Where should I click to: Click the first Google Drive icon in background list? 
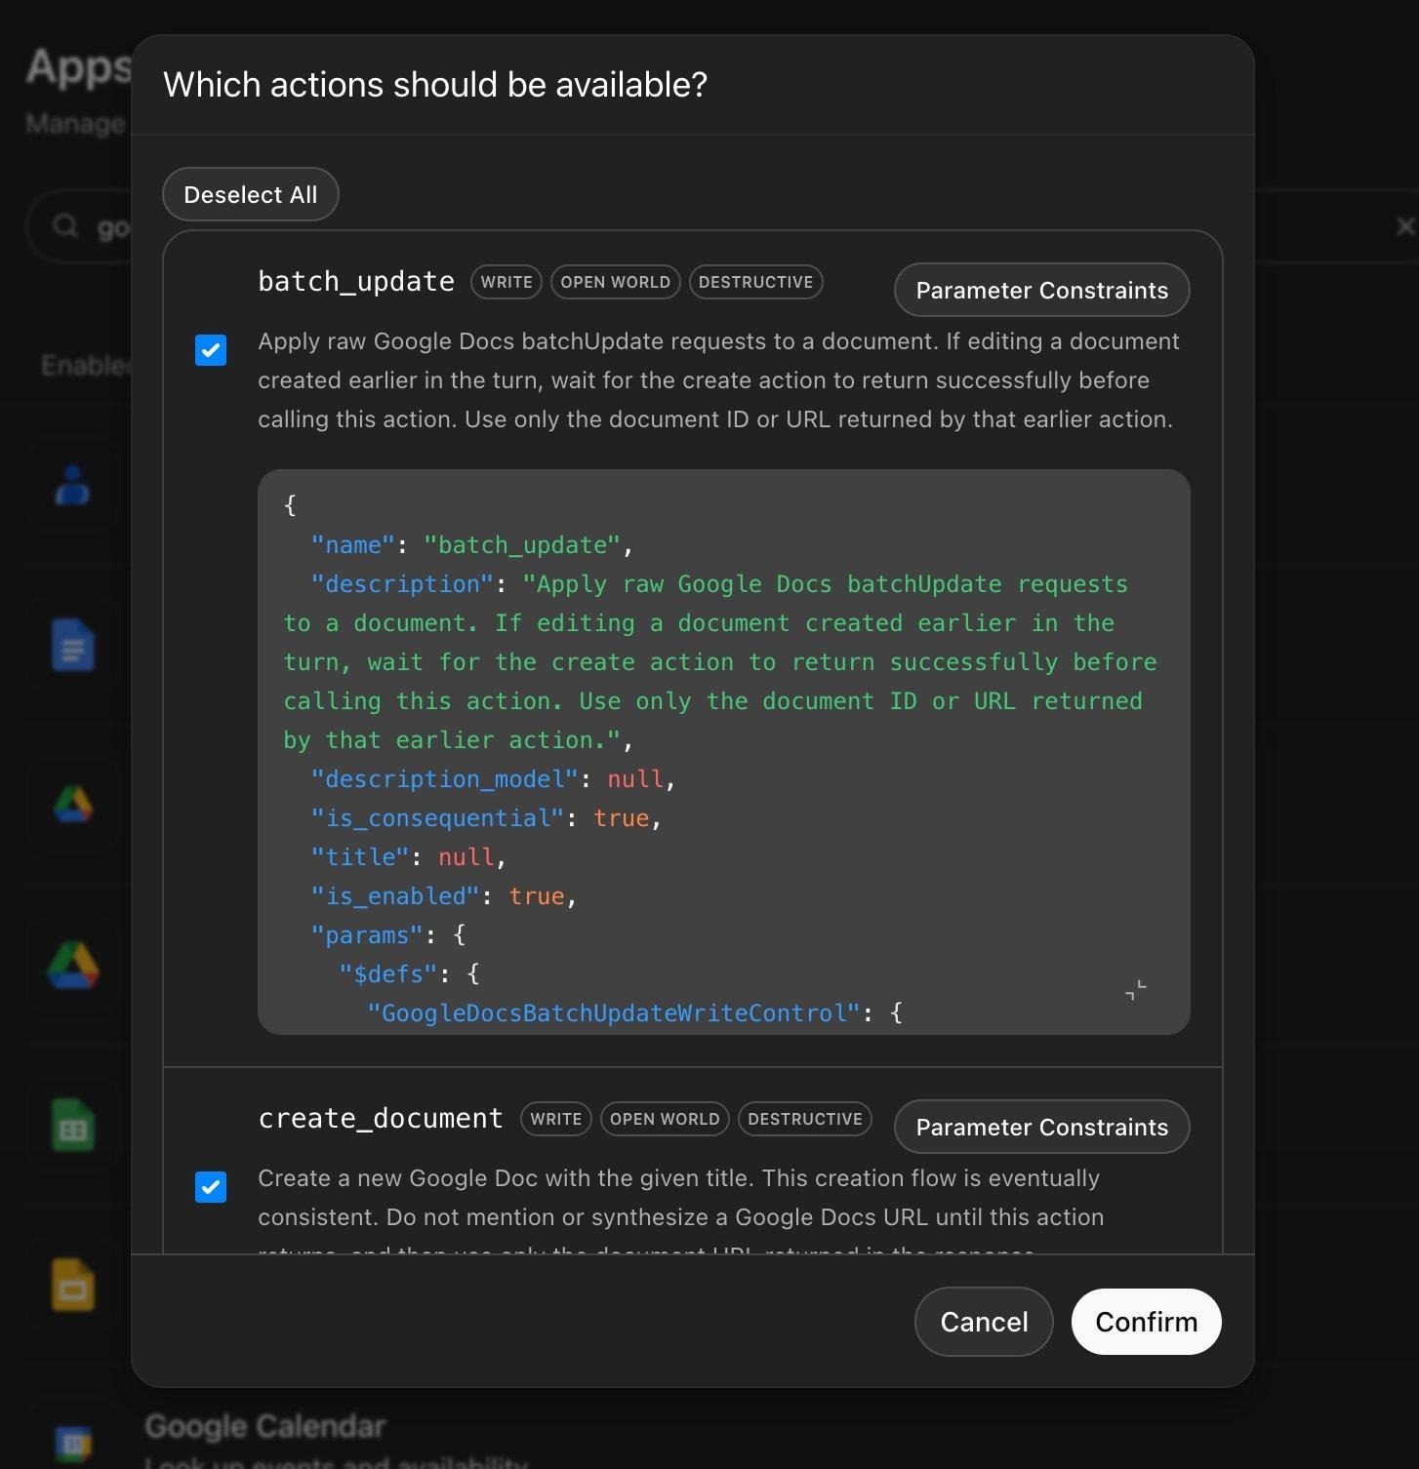pos(73,805)
